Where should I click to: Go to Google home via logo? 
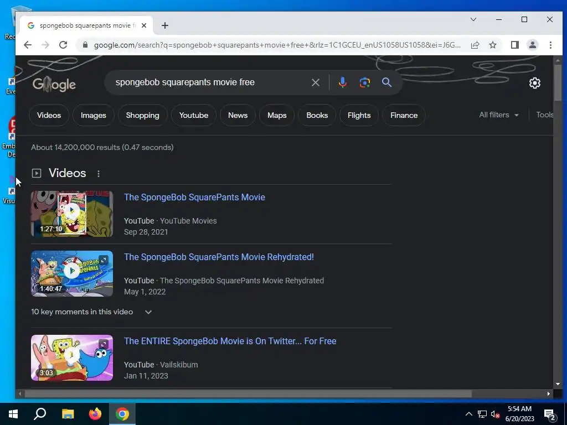pyautogui.click(x=54, y=84)
